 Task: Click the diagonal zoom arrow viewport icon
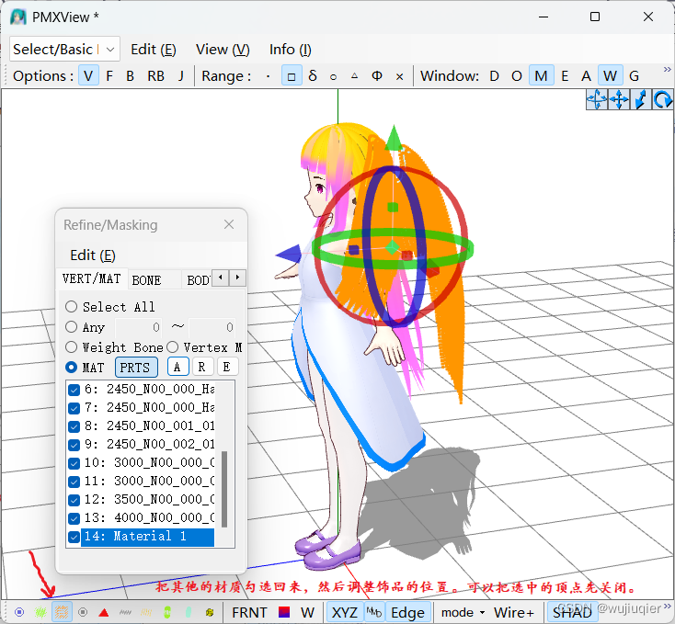[x=641, y=100]
